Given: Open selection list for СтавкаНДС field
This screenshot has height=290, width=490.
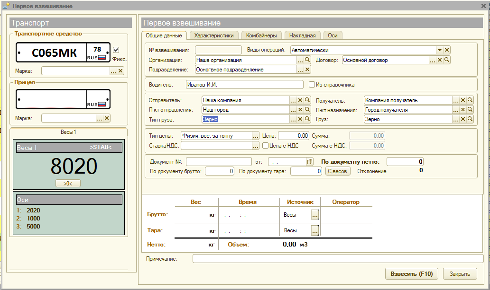Looking at the screenshot, I should (256, 146).
